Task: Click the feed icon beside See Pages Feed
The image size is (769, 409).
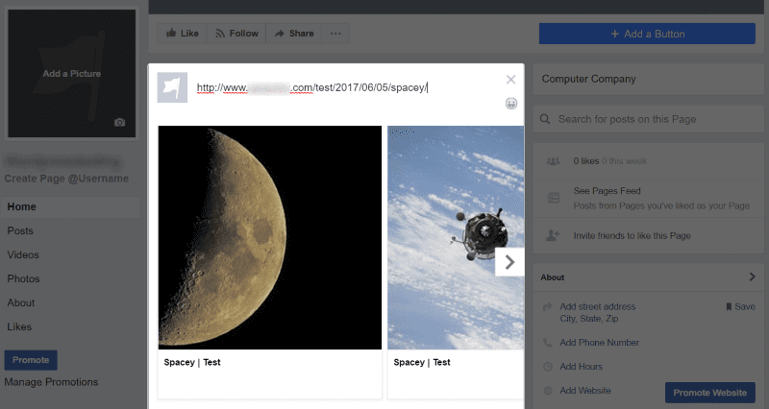Action: (554, 198)
